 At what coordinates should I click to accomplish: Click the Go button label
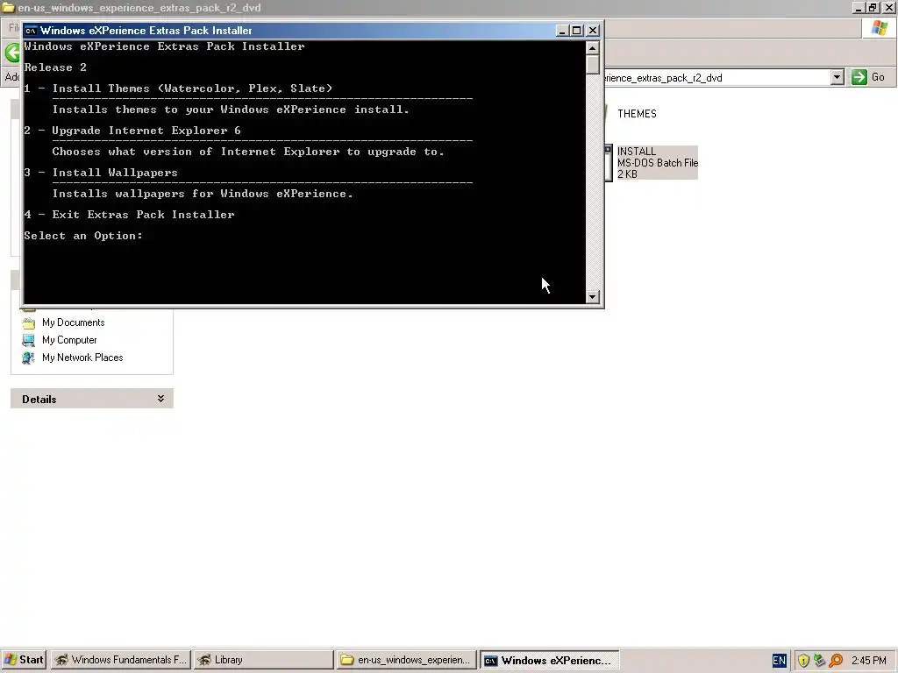pyautogui.click(x=878, y=77)
